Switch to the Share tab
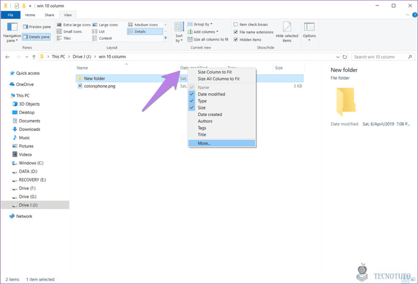Screen dimensions: 418x284 [x=49, y=15]
